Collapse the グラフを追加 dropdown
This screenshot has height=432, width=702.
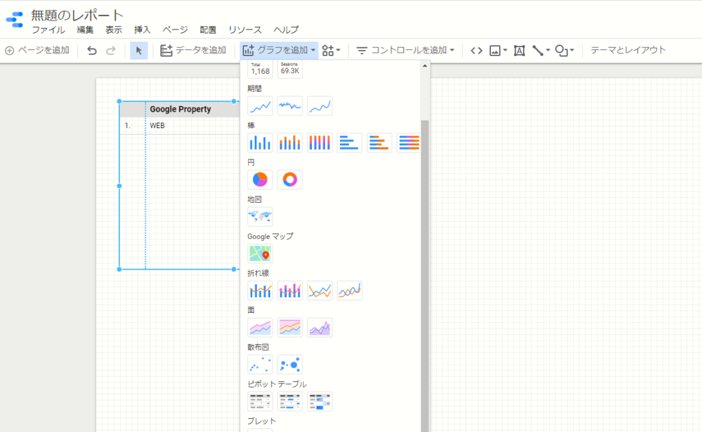tap(279, 51)
